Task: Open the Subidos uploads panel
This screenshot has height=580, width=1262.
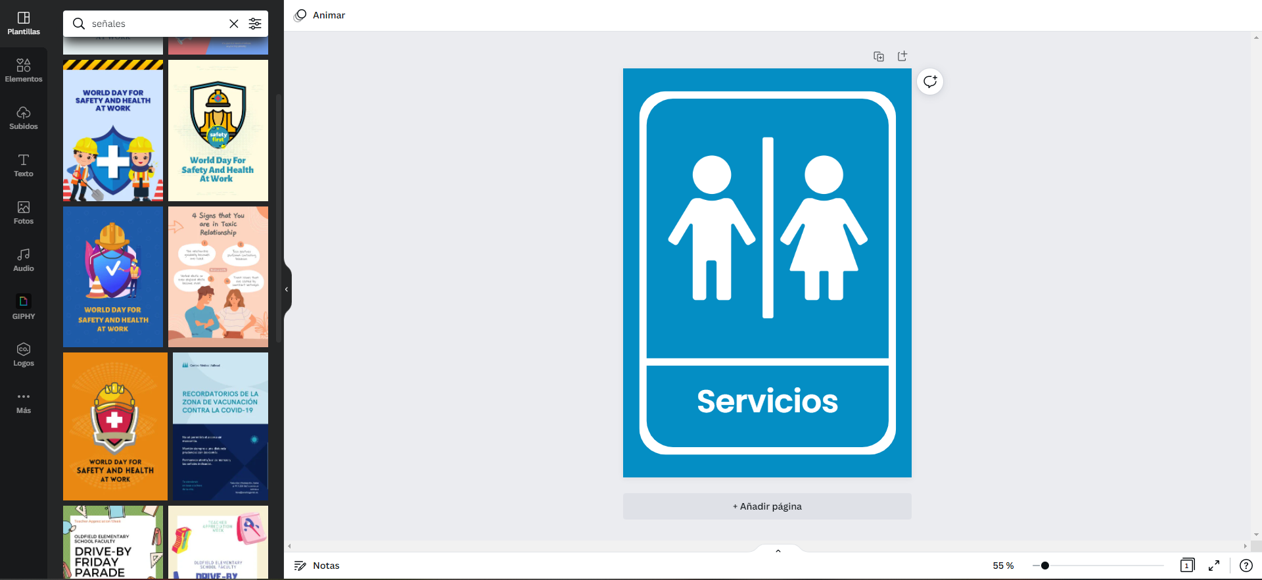Action: coord(24,118)
